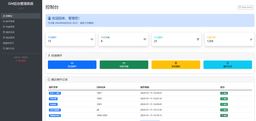Open 充值管理 sidebar menu item
The width and height of the screenshot is (256, 121).
click(10, 27)
